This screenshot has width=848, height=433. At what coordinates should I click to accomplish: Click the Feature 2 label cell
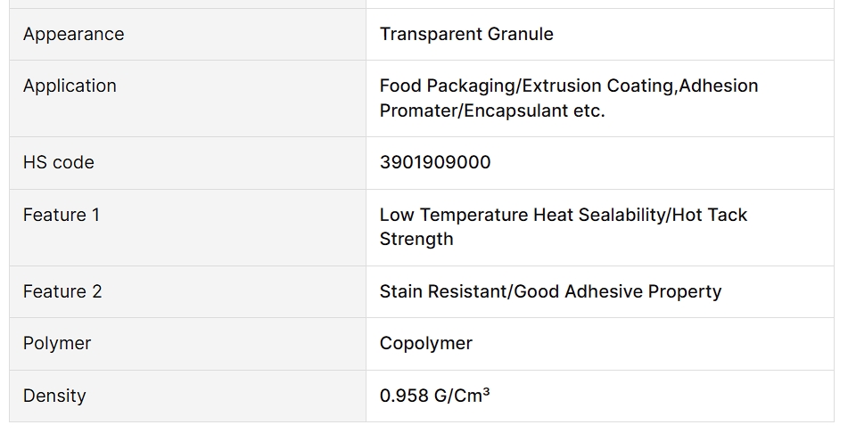pos(62,291)
